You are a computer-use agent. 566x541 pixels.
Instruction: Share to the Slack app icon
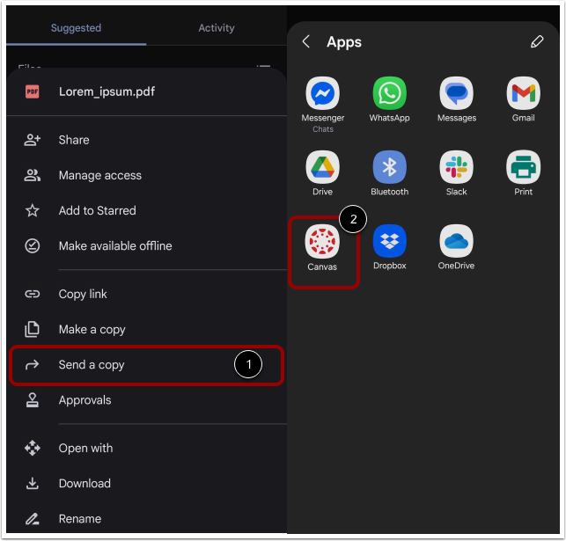456,167
